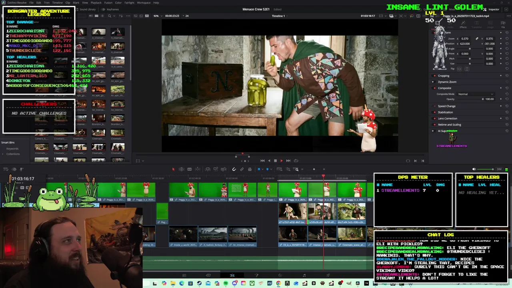Click the Insert Clip toolbar icon
Image resolution: width=512 pixels, height=288 pixels.
pos(208,169)
